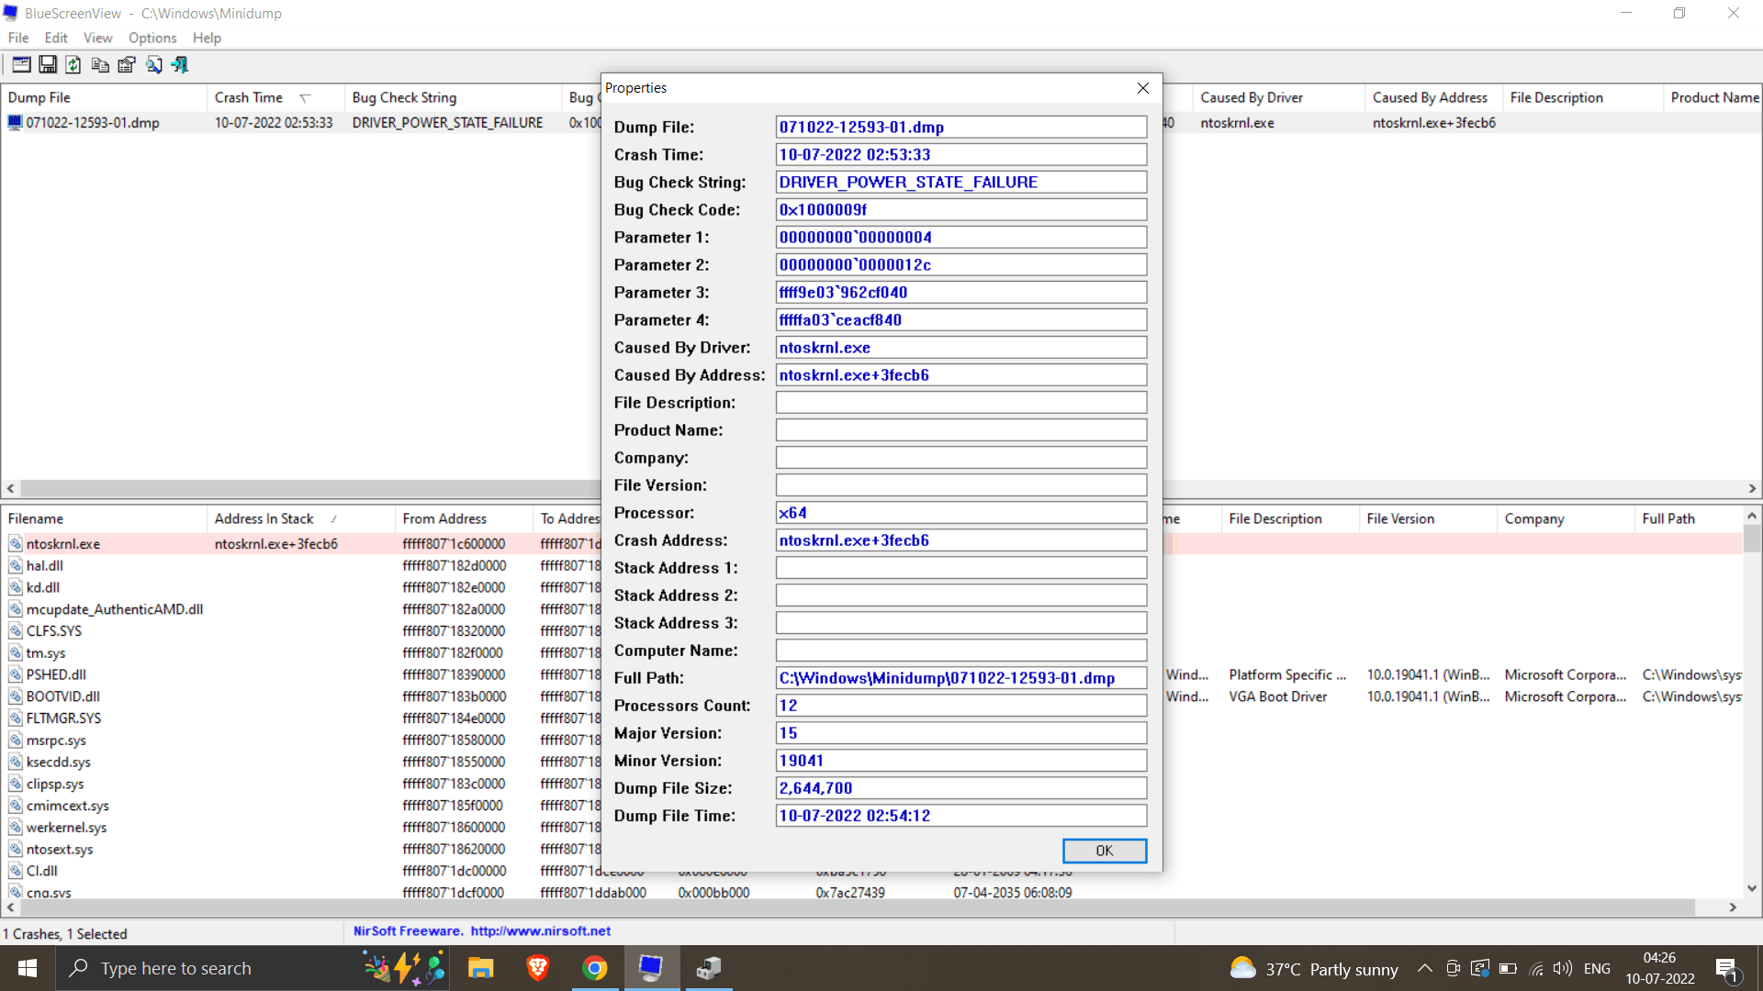Image resolution: width=1763 pixels, height=991 pixels.
Task: Open File Explorer from the taskbar
Action: click(481, 968)
